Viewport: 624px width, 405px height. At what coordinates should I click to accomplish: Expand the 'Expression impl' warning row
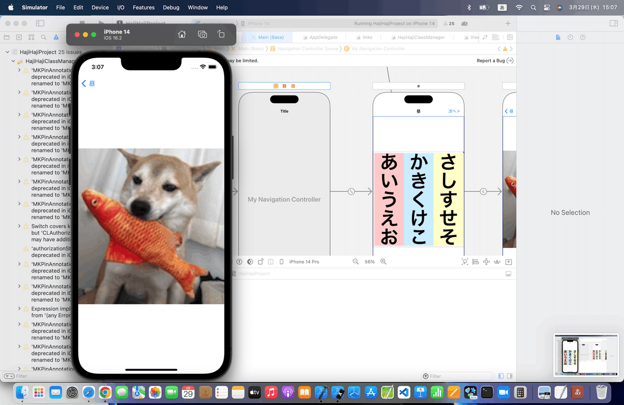(19, 309)
